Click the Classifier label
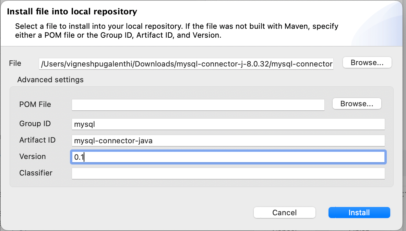The width and height of the screenshot is (406, 231). pyautogui.click(x=36, y=173)
